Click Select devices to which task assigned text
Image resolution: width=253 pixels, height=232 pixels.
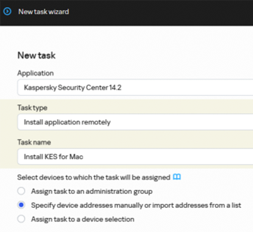(x=94, y=177)
